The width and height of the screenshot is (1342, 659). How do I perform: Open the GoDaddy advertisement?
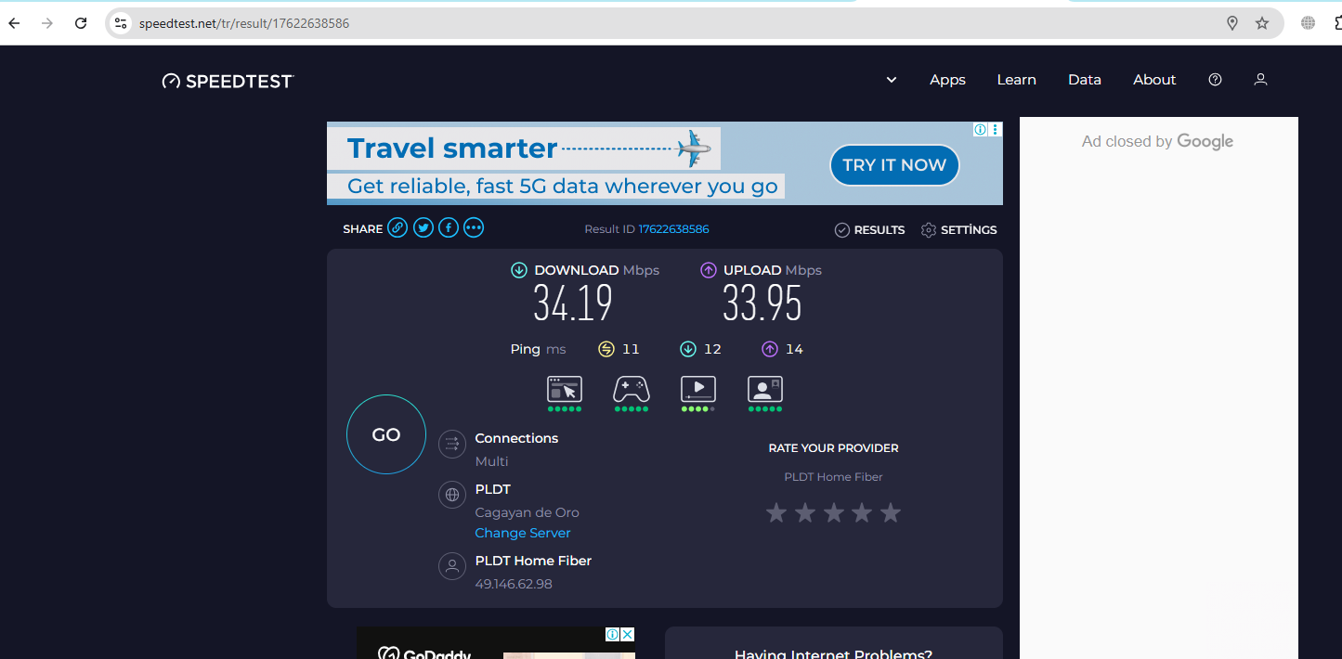495,643
